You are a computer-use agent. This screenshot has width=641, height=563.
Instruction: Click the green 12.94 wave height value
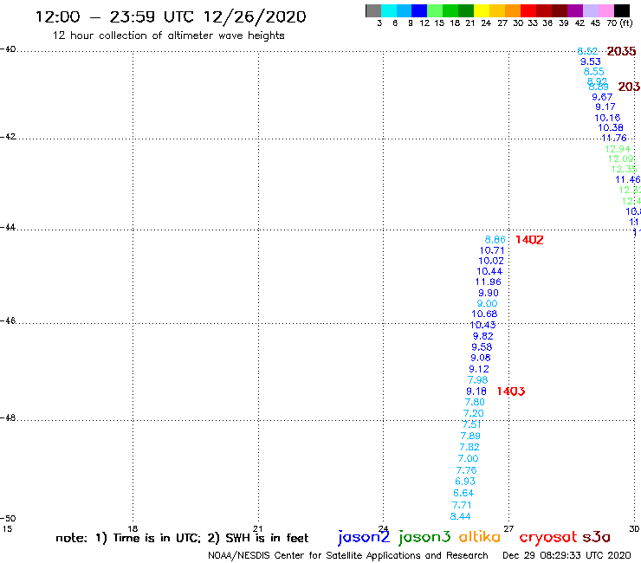click(x=618, y=149)
